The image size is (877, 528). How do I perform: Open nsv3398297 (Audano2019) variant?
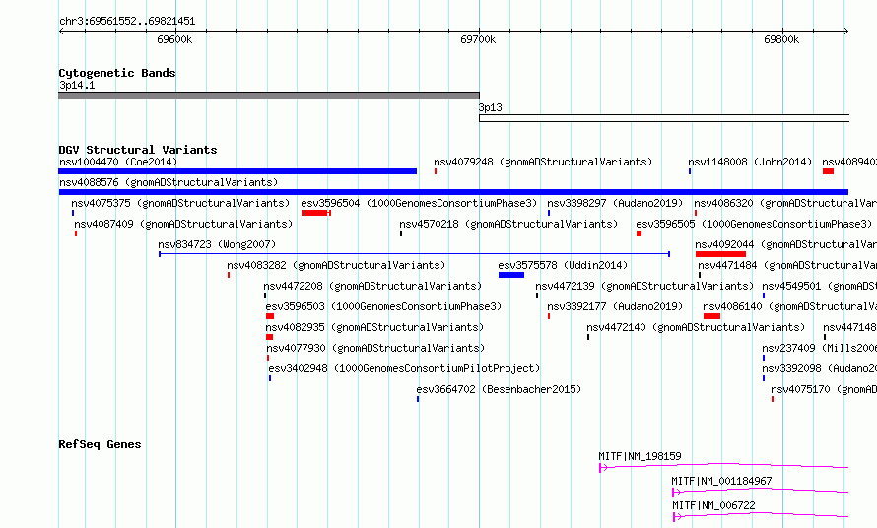pos(615,203)
